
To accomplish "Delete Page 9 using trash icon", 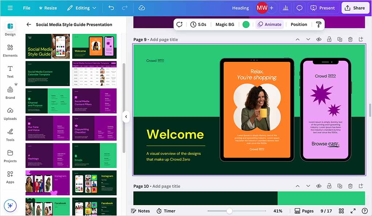I will click(x=350, y=39).
